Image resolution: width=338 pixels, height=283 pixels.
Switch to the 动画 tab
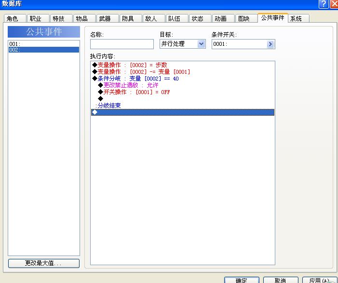(x=223, y=18)
